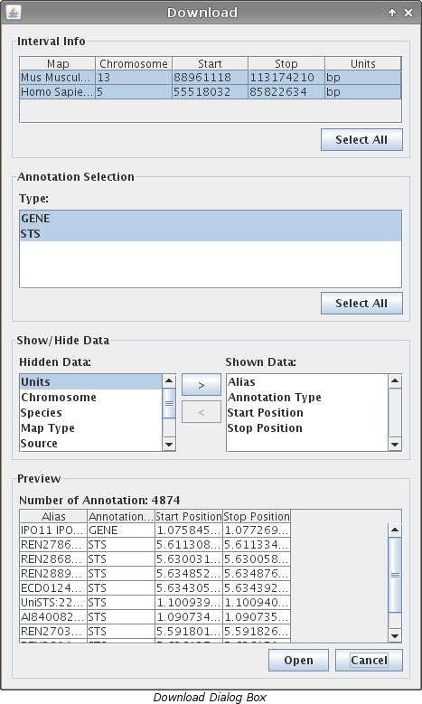Image resolution: width=422 pixels, height=704 pixels.
Task: Click Hidden Data scrollbar down arrow
Action: (169, 445)
